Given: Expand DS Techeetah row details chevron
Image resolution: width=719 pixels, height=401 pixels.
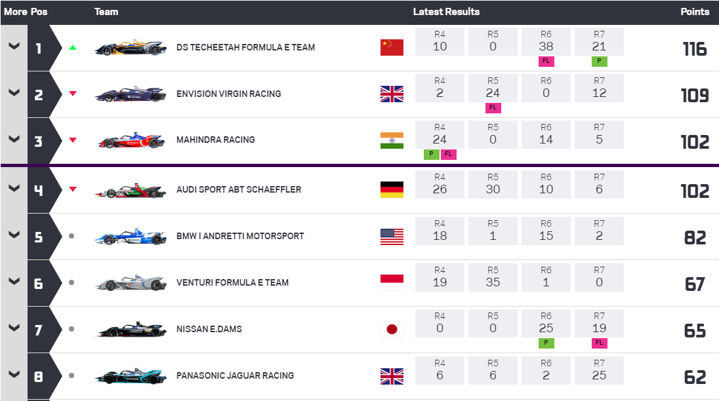Looking at the screenshot, I should point(14,47).
